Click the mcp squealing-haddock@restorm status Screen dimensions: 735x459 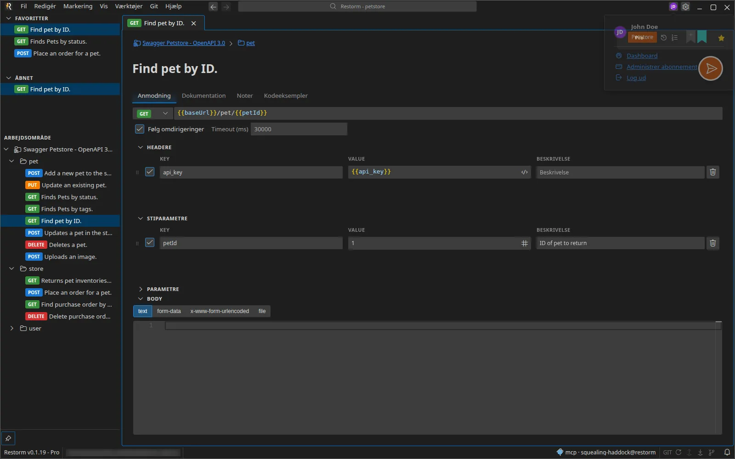point(610,452)
